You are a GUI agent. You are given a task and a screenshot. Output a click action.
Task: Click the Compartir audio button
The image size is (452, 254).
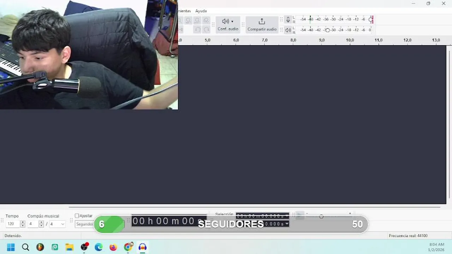[x=262, y=25]
